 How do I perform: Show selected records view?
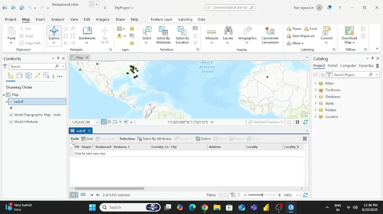coord(83,195)
